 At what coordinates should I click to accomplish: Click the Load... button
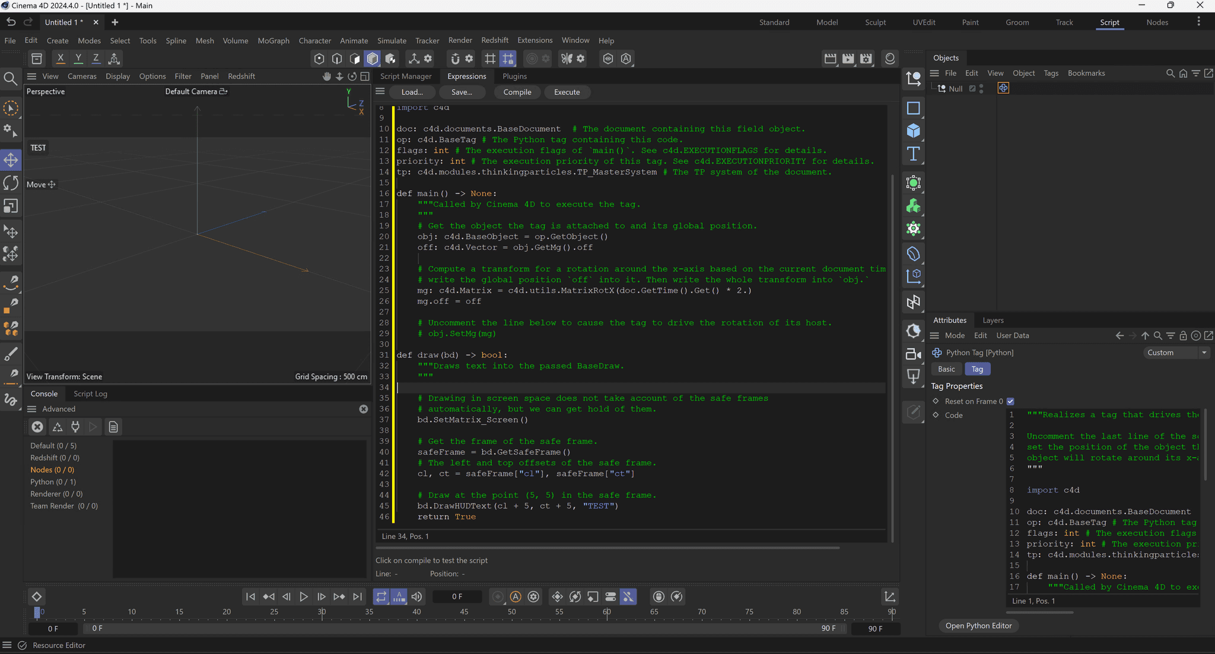[412, 92]
